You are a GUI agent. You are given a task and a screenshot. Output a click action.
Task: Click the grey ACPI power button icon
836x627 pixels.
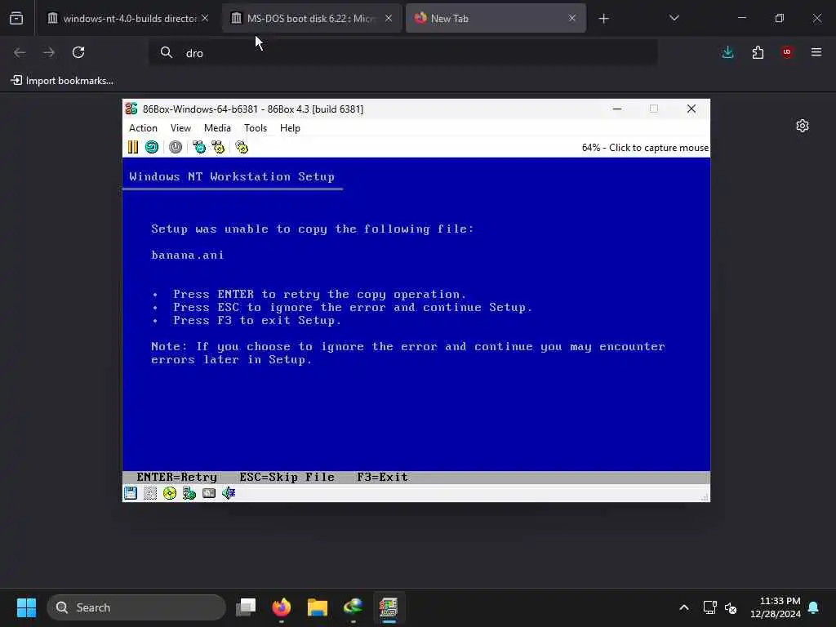tap(176, 147)
